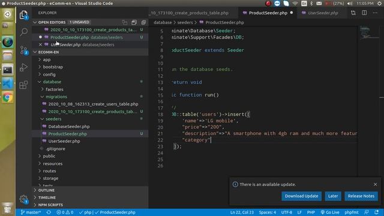Open the Explorer view in activity bar

23,15
